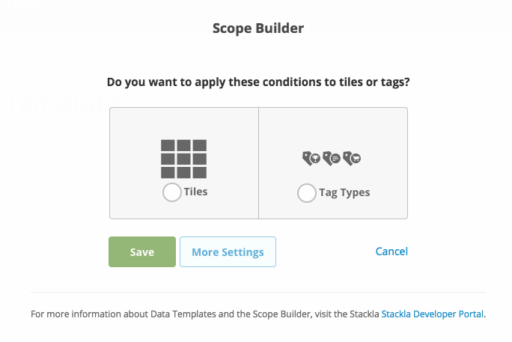
Task: Click the Tiles grid icon
Action: [183, 159]
